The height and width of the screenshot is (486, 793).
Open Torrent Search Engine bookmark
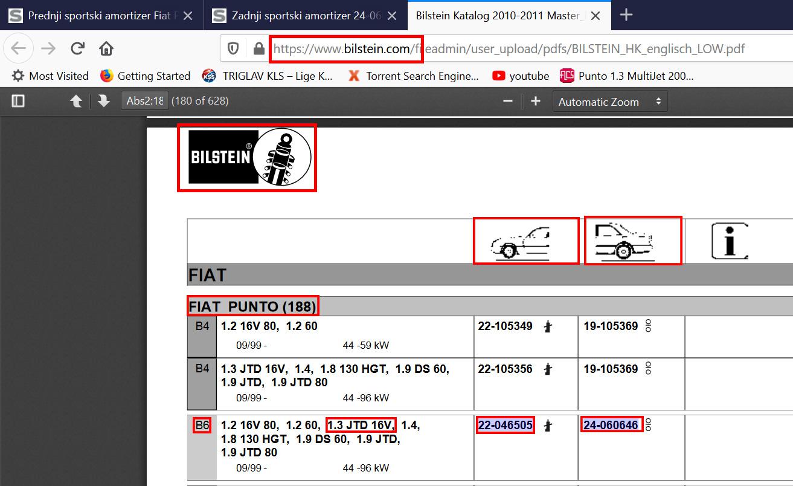pyautogui.click(x=414, y=76)
